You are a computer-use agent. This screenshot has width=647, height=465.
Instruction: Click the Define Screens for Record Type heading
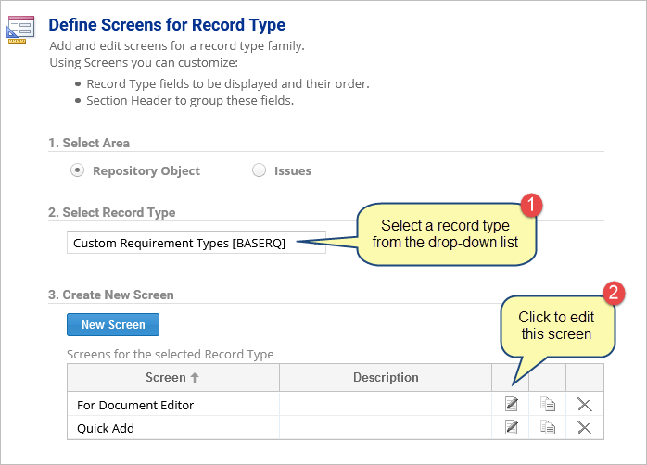click(x=167, y=25)
